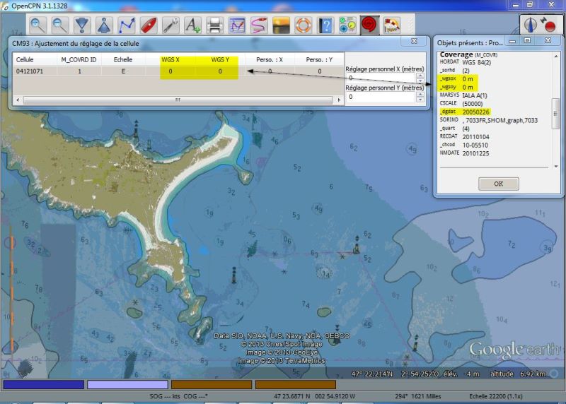The image size is (566, 404).
Task: Click the Perso. : Y column header
Action: 319,59
